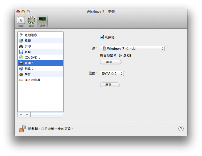Minimize window with yellow button

[23, 12]
